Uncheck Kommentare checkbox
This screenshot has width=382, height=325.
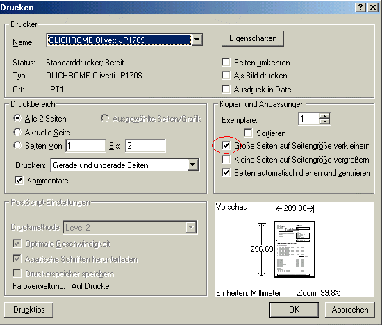coord(19,181)
